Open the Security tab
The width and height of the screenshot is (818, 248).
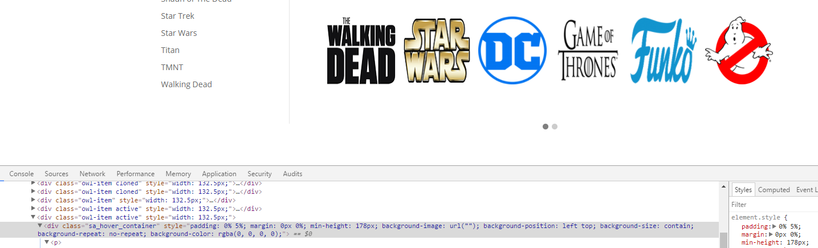coord(259,174)
